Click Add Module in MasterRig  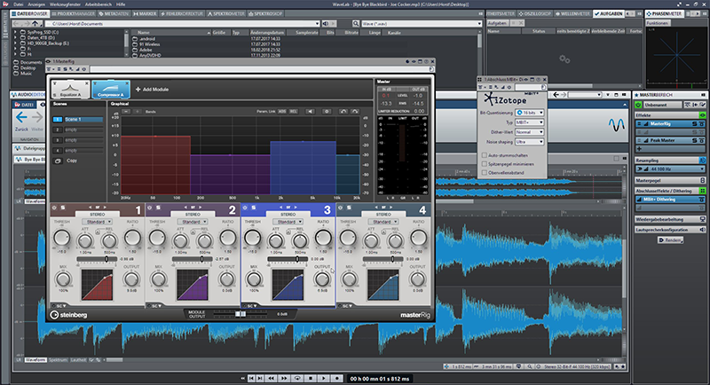point(152,90)
